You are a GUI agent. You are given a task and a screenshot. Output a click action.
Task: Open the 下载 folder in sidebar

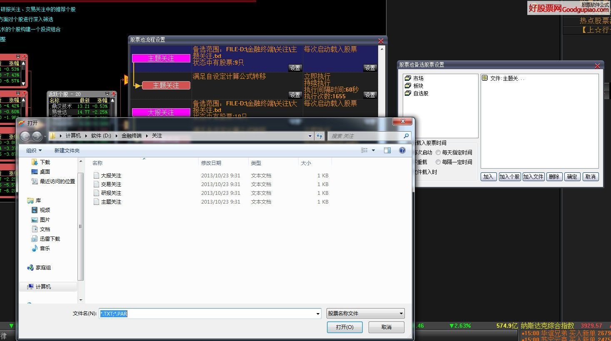point(41,162)
